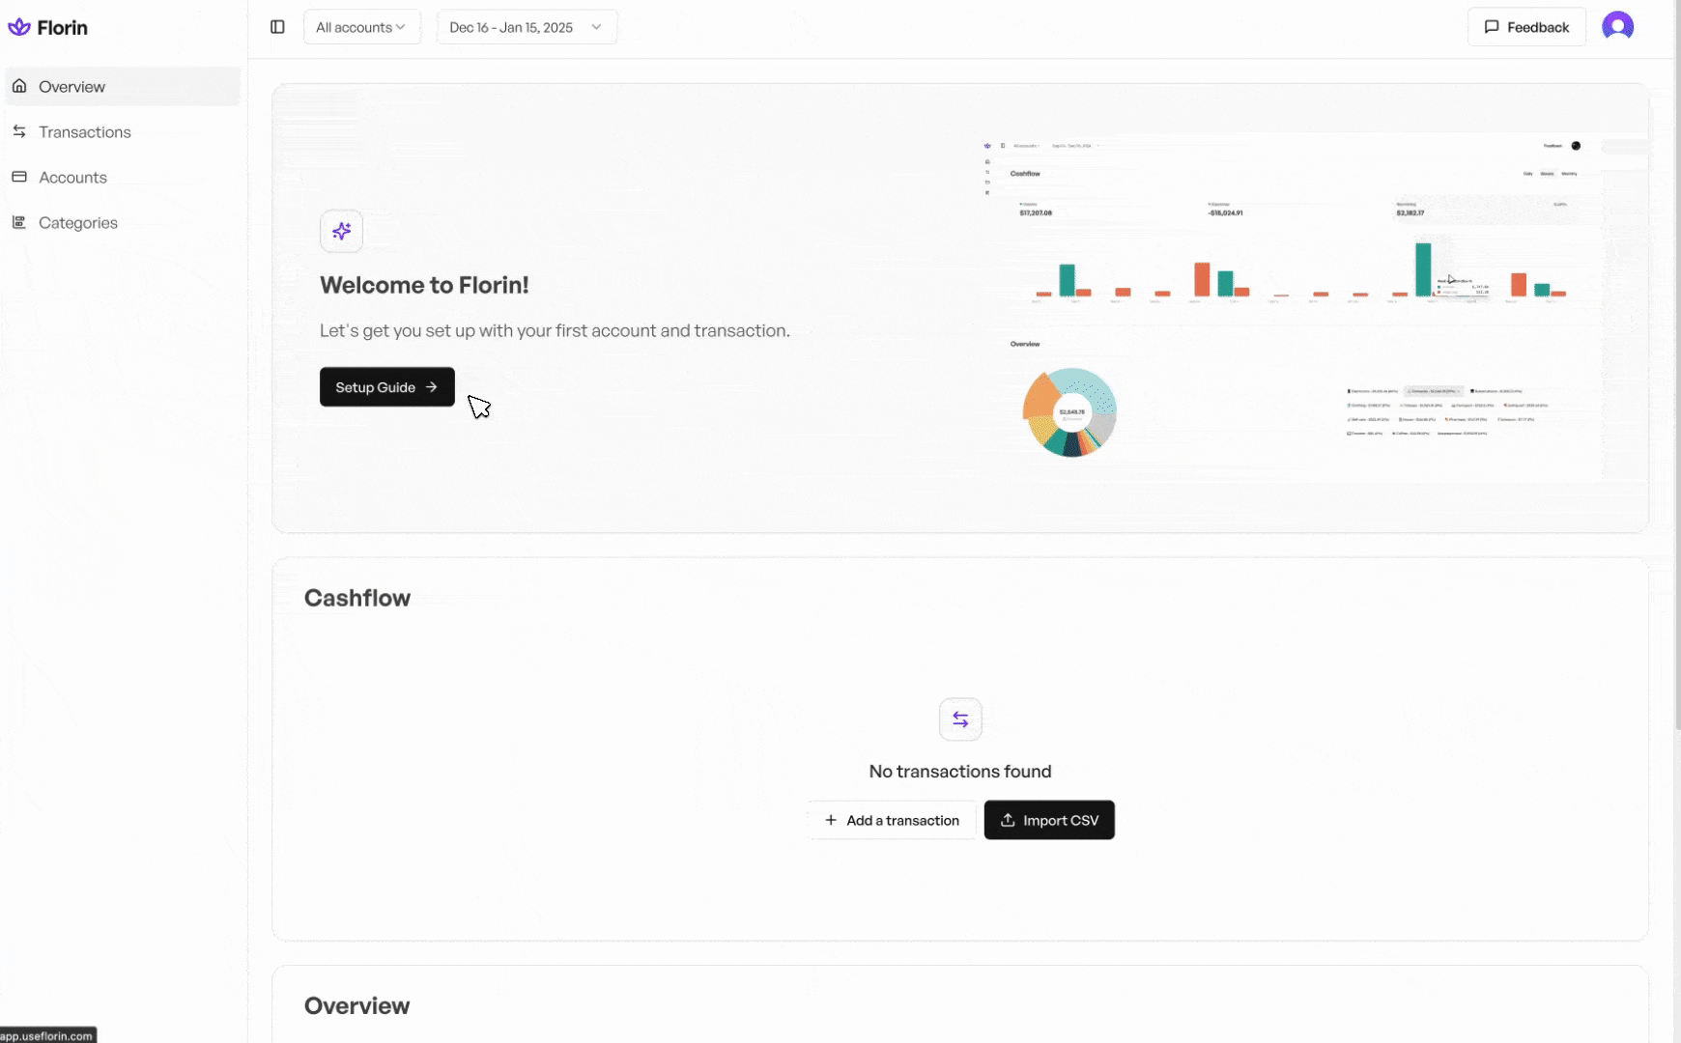1681x1043 pixels.
Task: Open Accounts page in sidebar
Action: [123, 178]
